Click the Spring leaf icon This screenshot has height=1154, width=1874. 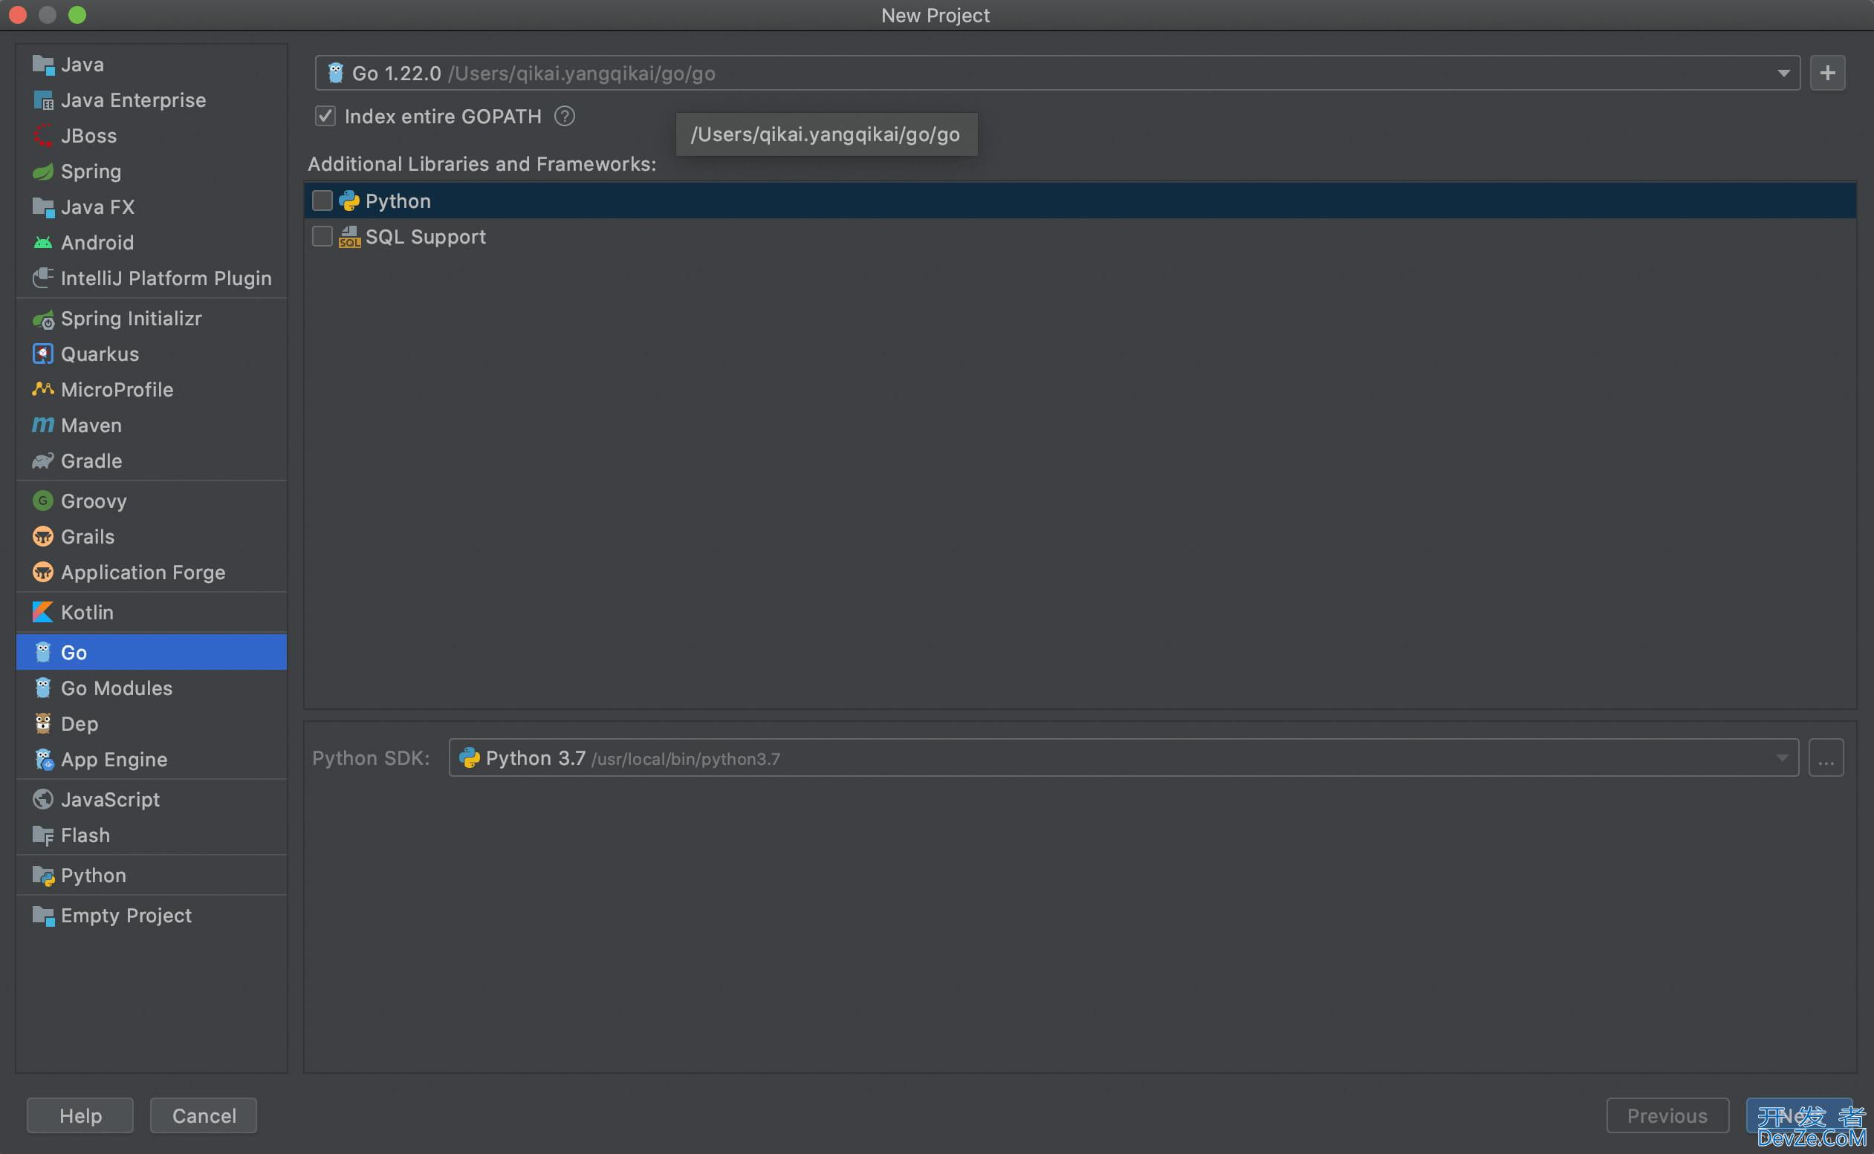pos(43,171)
